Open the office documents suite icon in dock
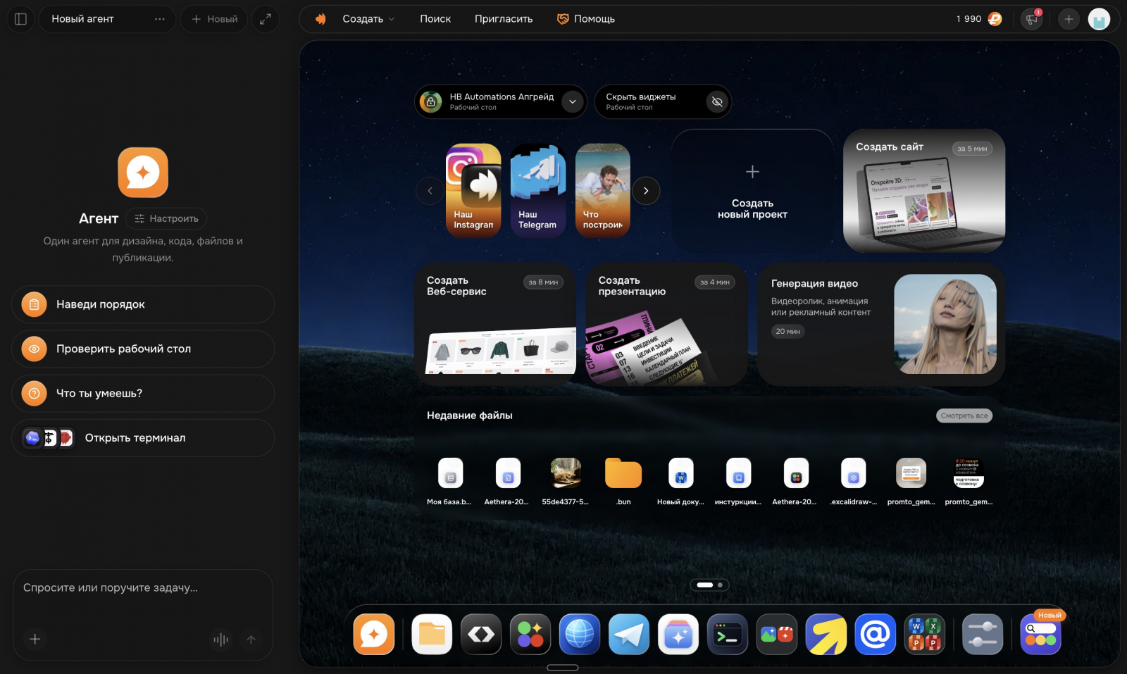 pyautogui.click(x=925, y=635)
